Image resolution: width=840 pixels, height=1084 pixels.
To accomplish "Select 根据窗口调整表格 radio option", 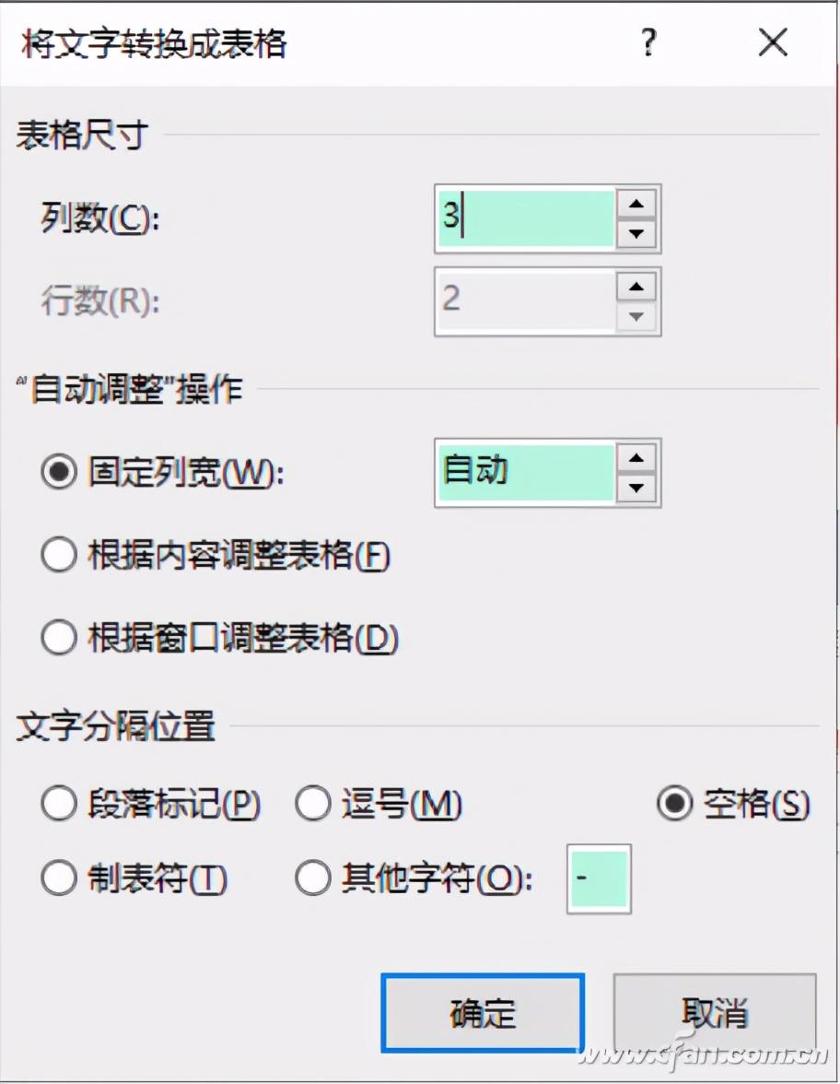I will coord(59,638).
